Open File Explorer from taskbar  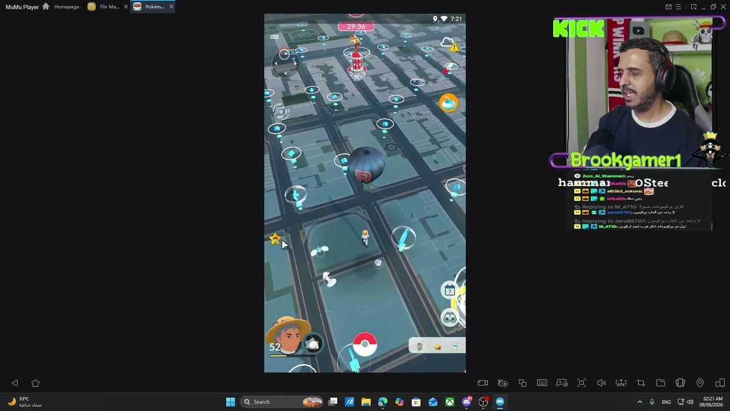pyautogui.click(x=366, y=402)
